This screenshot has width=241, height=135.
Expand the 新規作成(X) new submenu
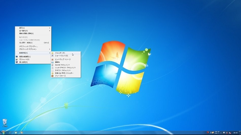[x=33, y=53]
